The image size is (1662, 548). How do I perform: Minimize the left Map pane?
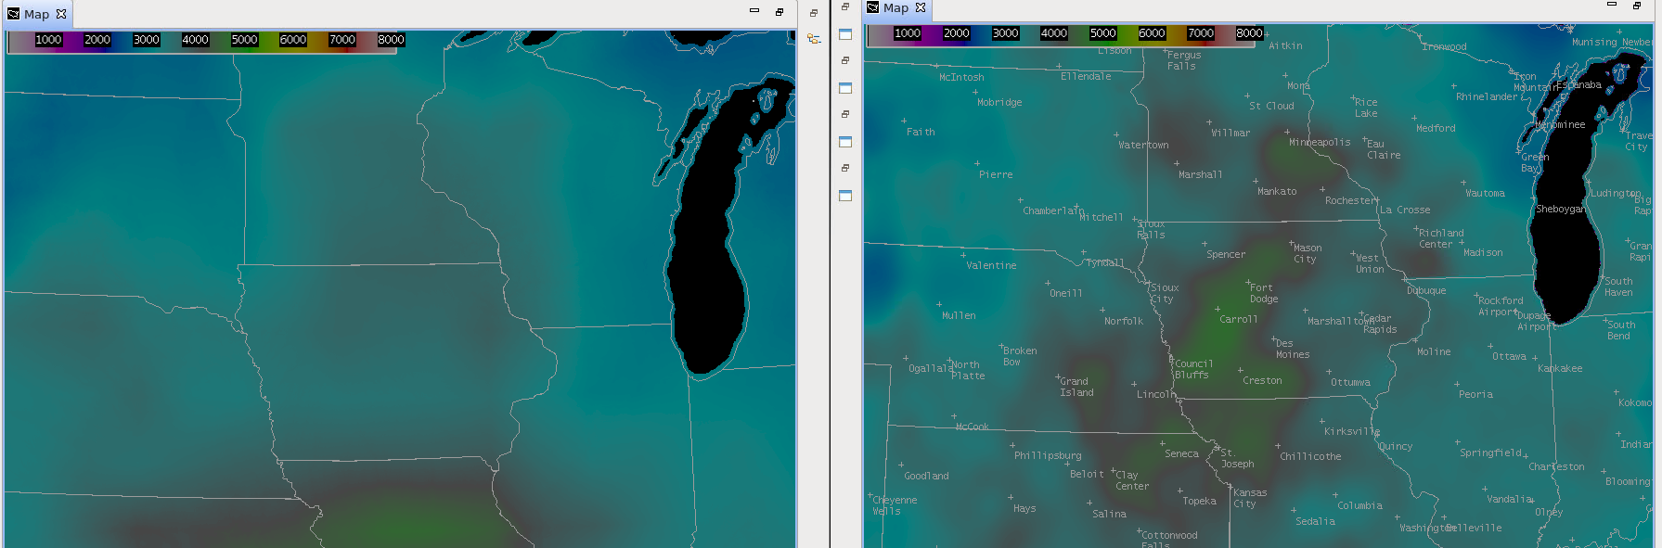(x=754, y=11)
